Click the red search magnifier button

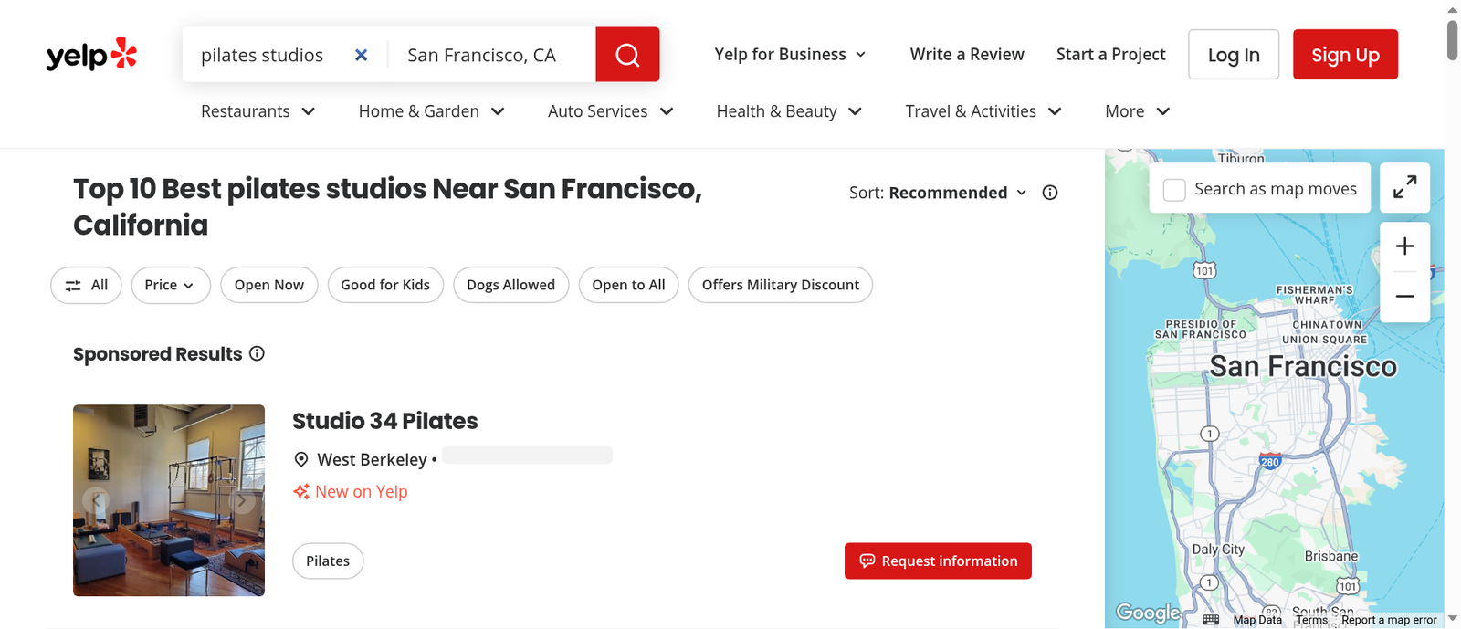(x=627, y=55)
